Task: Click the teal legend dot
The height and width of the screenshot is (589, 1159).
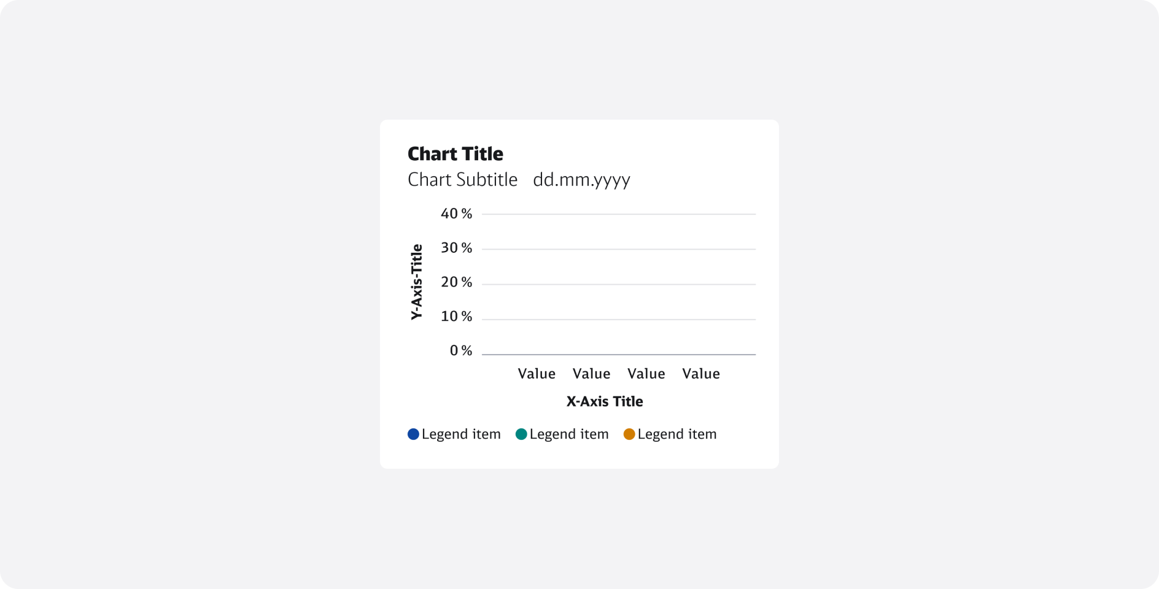Action: pos(521,434)
